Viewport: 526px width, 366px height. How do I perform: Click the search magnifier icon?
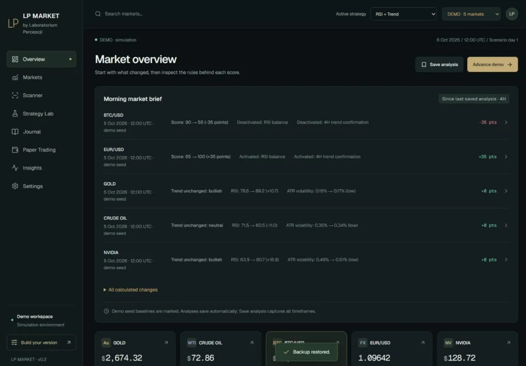(x=98, y=14)
